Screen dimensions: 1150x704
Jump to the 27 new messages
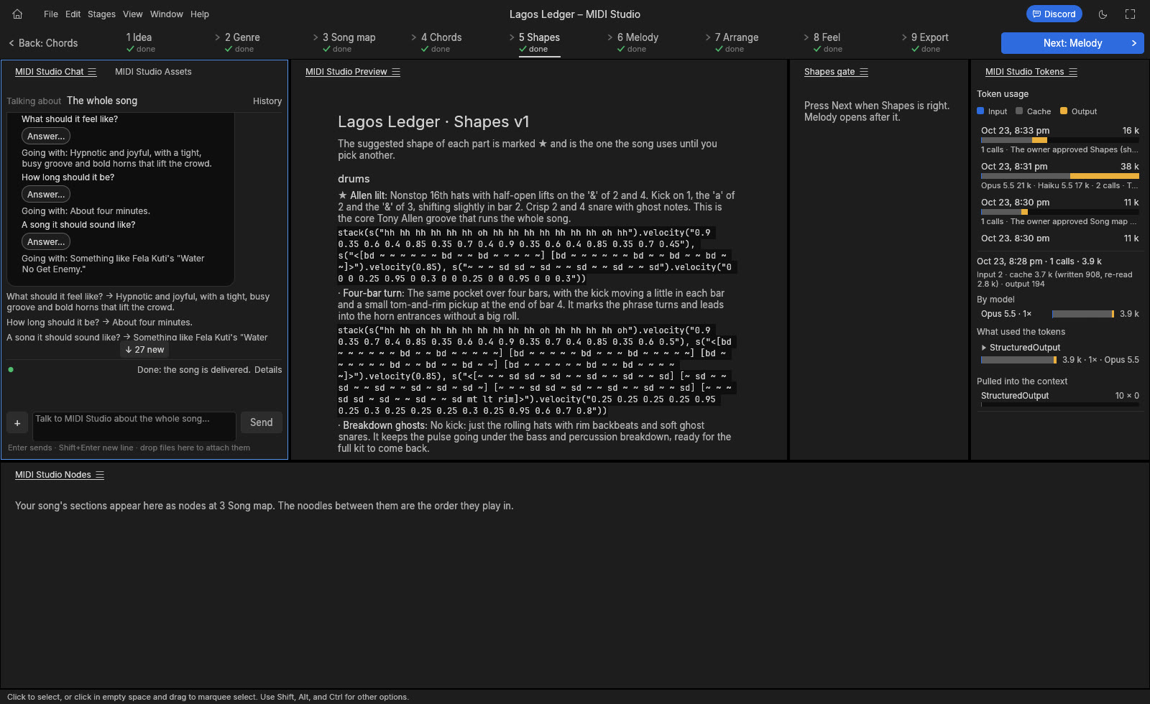[x=144, y=350]
